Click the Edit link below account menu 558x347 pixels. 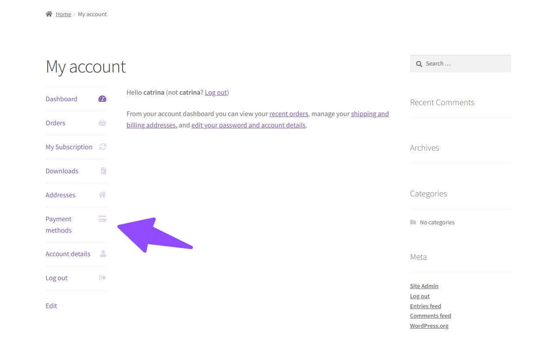tap(51, 306)
